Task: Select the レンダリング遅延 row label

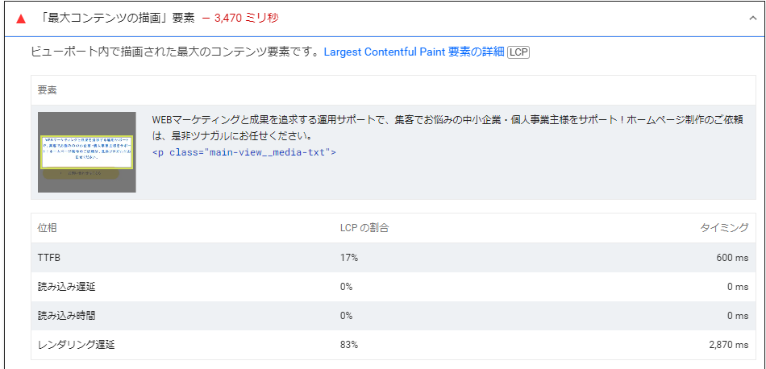Action: (77, 344)
